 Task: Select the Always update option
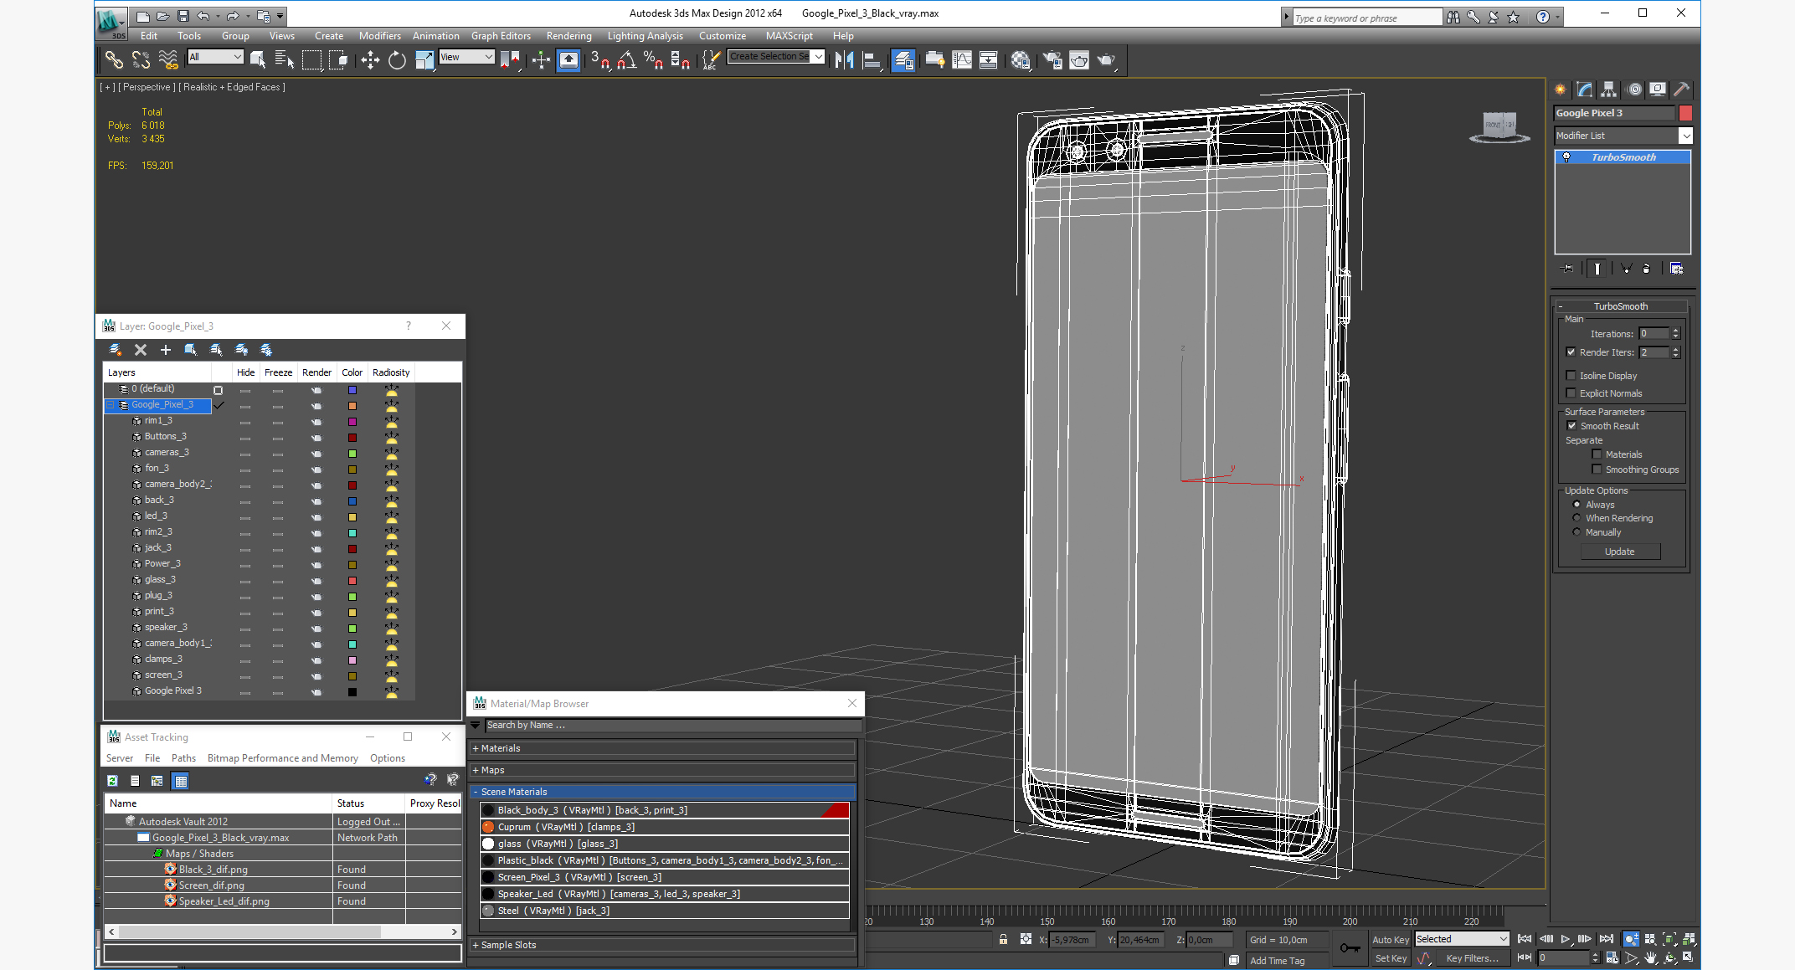coord(1576,505)
